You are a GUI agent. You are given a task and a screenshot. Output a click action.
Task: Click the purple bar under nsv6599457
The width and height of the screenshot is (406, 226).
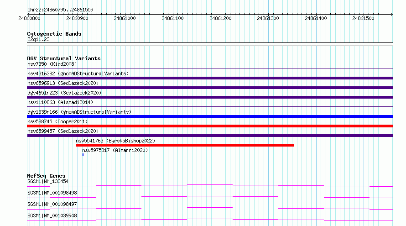point(210,136)
